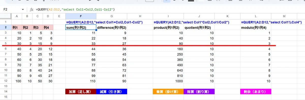Click the 列4 header cell
This screenshot has height=100, width=305.
(48, 28)
